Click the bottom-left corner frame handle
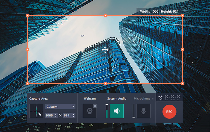 [28, 84]
